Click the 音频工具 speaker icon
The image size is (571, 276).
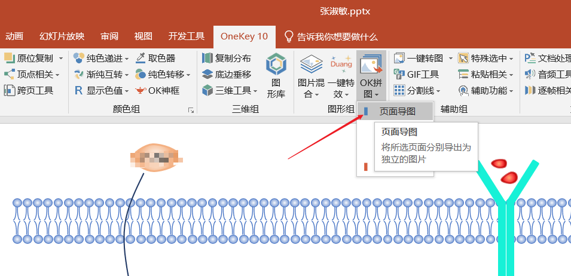tap(530, 75)
